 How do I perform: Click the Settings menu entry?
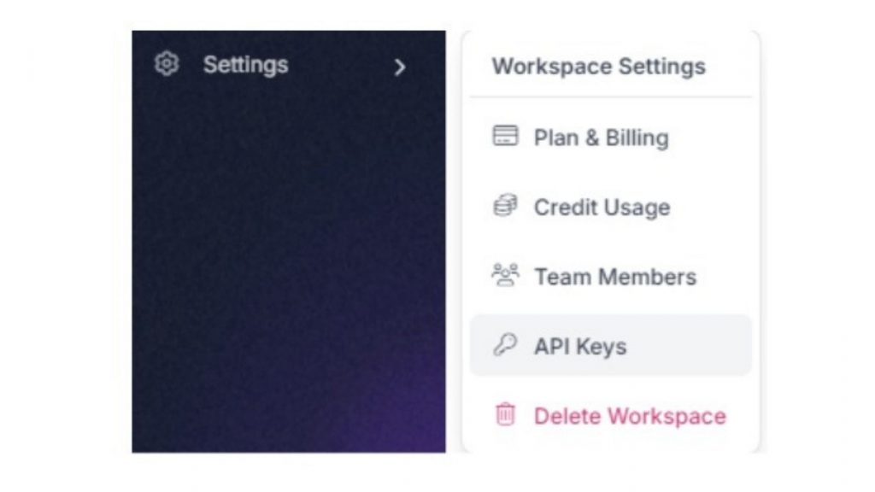[x=245, y=64]
